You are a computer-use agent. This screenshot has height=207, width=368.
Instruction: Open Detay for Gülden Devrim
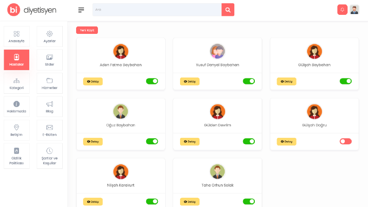coord(190,142)
